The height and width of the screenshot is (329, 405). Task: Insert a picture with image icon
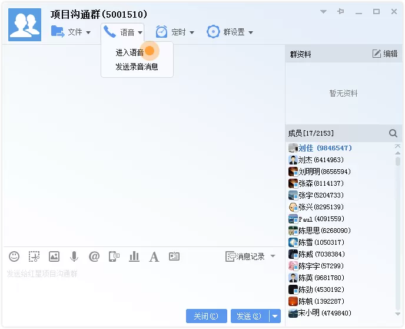click(54, 256)
